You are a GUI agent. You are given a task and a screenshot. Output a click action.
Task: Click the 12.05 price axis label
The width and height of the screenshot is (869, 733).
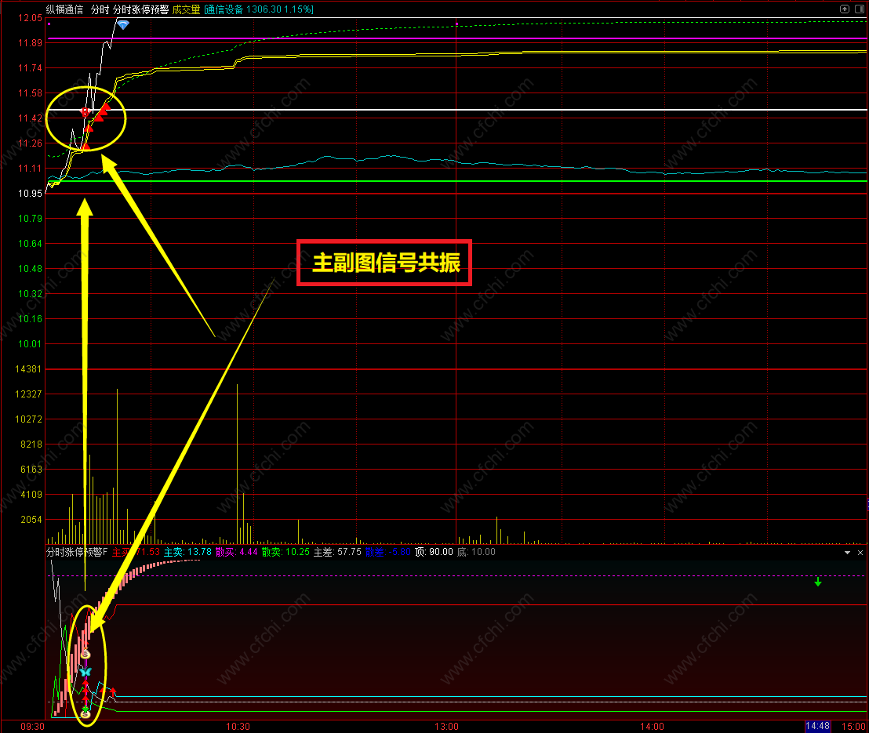(x=30, y=18)
